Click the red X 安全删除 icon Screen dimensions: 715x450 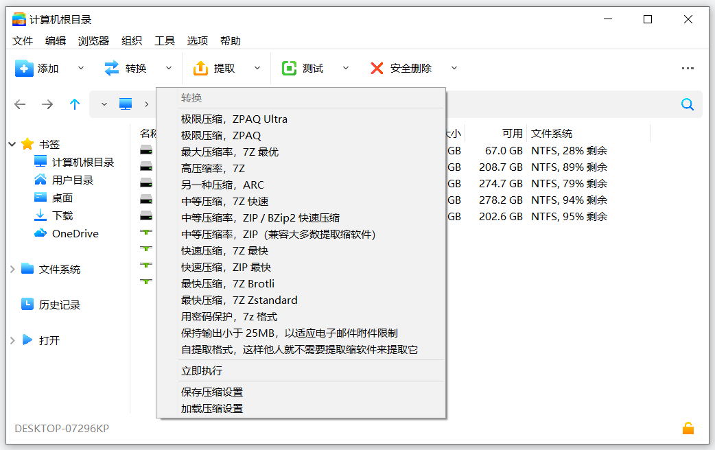click(x=377, y=69)
